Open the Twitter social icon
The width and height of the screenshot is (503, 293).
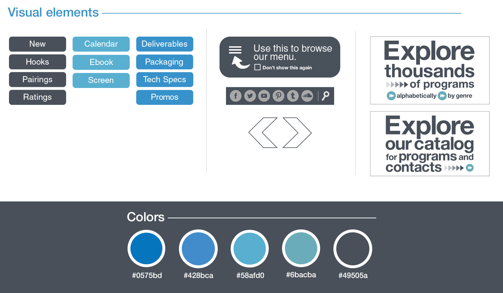(250, 96)
